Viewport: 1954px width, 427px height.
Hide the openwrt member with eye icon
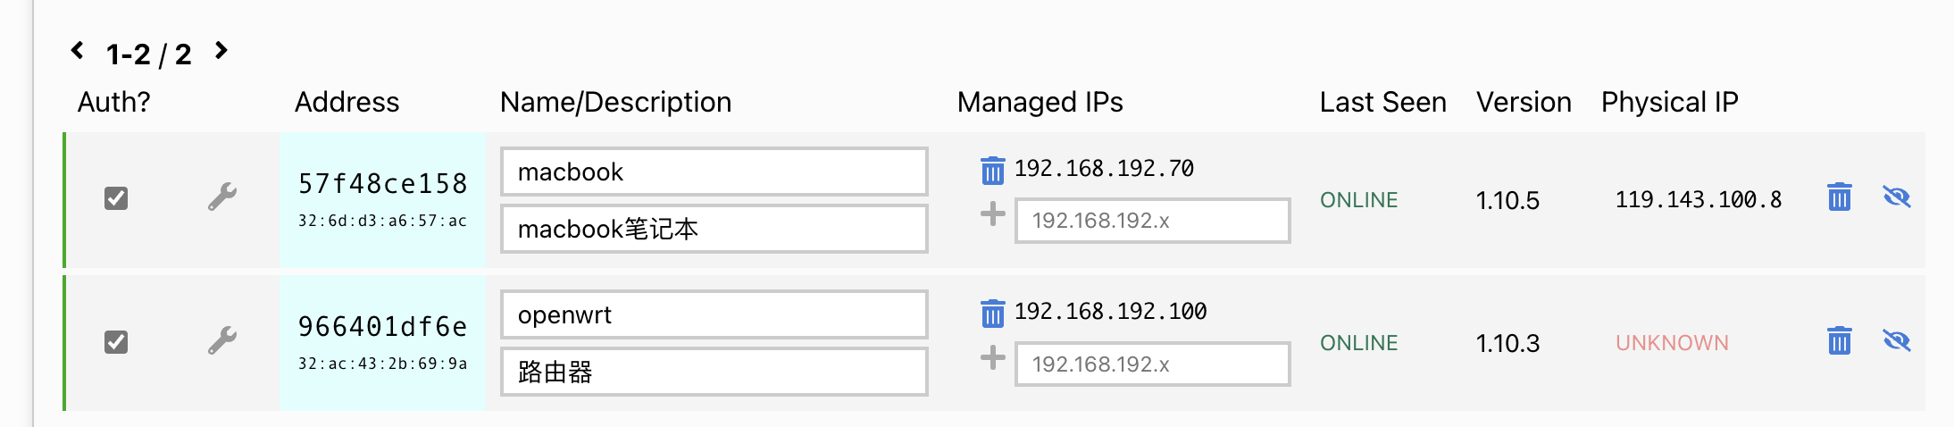click(1896, 340)
